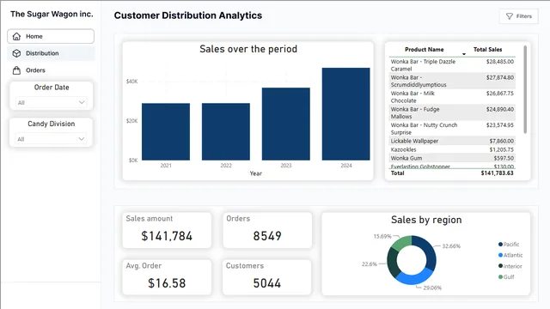Click the Pacific legend color dot

click(x=500, y=244)
